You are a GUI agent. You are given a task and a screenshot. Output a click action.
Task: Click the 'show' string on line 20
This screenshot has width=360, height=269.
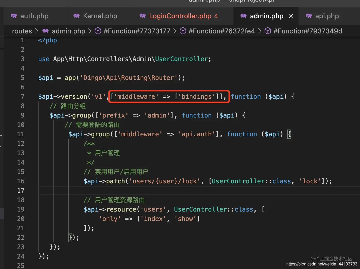click(185, 219)
